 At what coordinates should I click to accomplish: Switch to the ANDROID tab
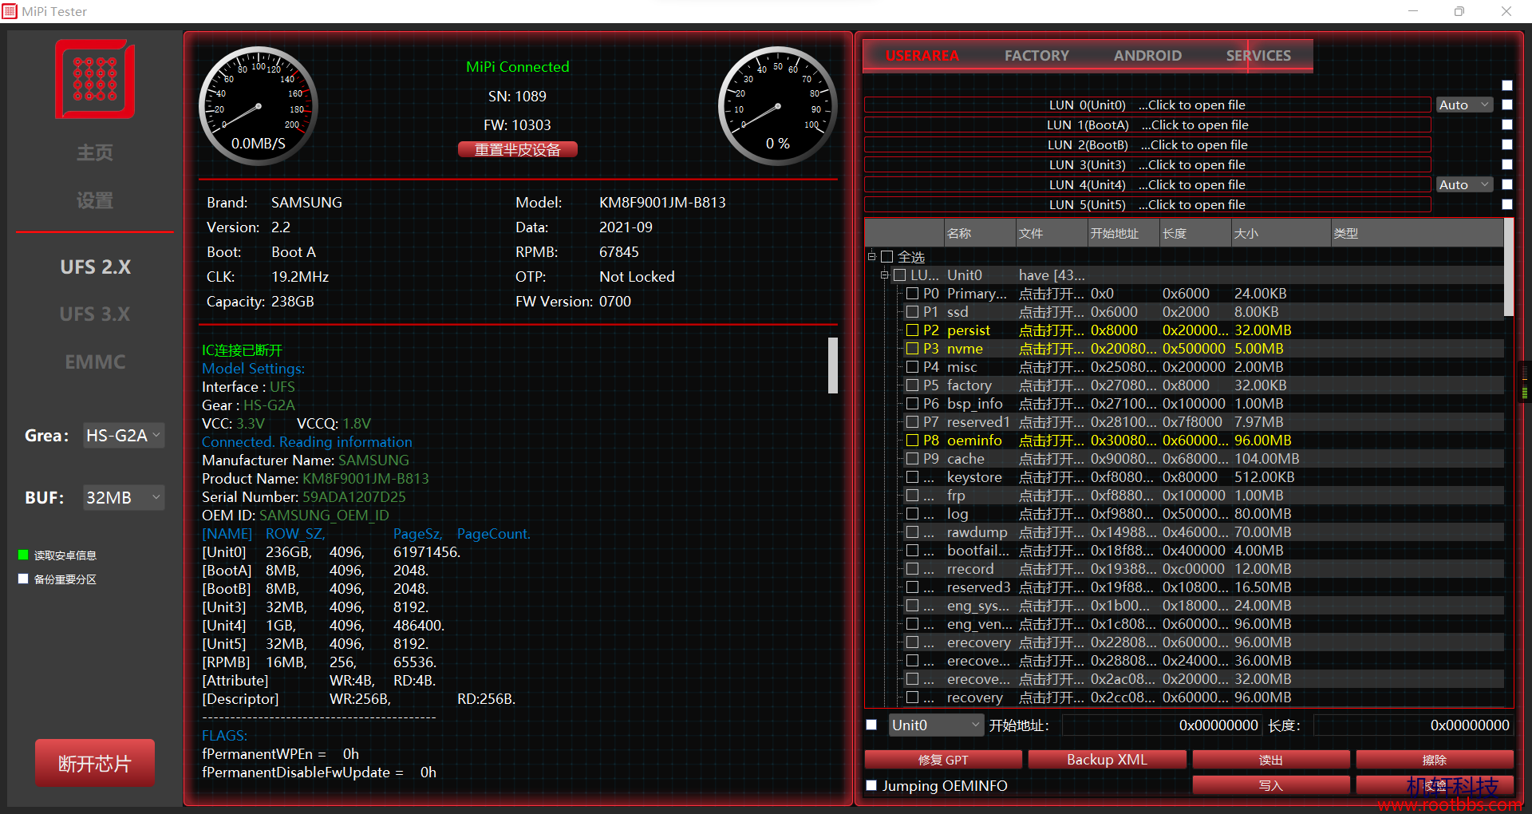(1147, 56)
